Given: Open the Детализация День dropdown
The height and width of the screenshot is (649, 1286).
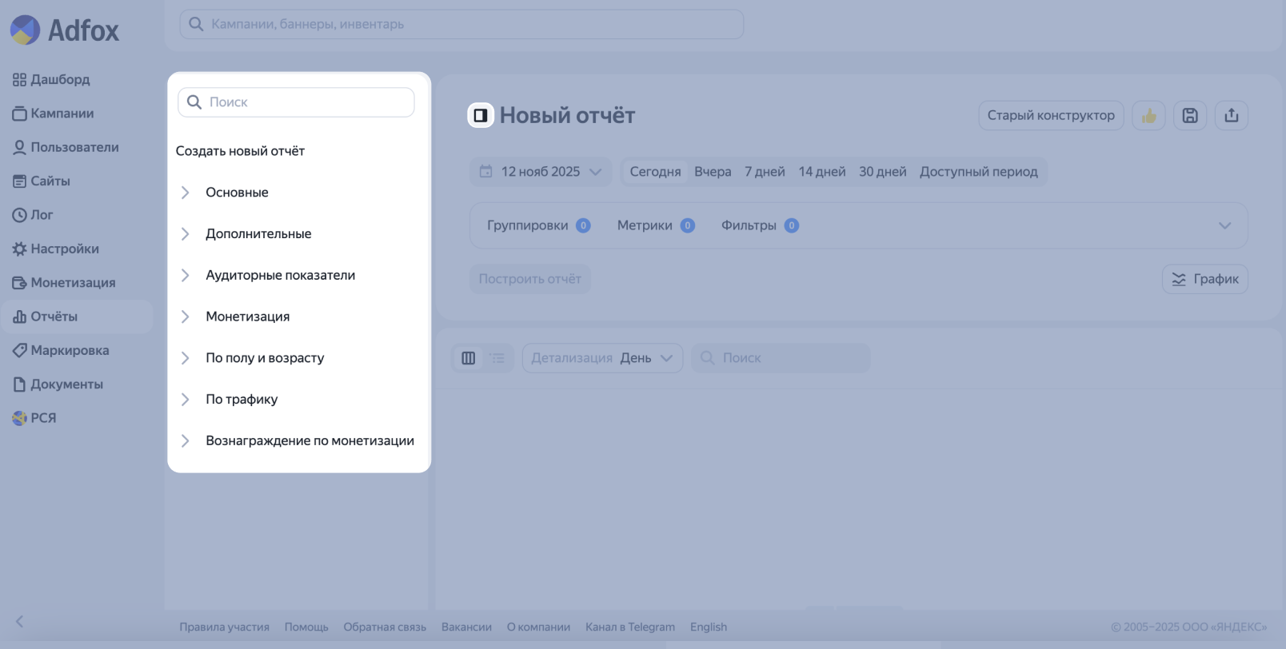Looking at the screenshot, I should pyautogui.click(x=602, y=358).
